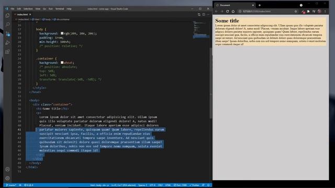Click Live Server 'Port : 5500' status item
This screenshot has height=188, width=335.
180,185
